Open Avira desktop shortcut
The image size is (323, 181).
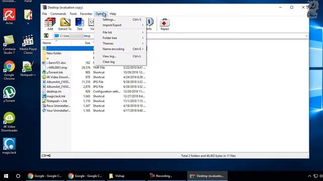coord(9,17)
